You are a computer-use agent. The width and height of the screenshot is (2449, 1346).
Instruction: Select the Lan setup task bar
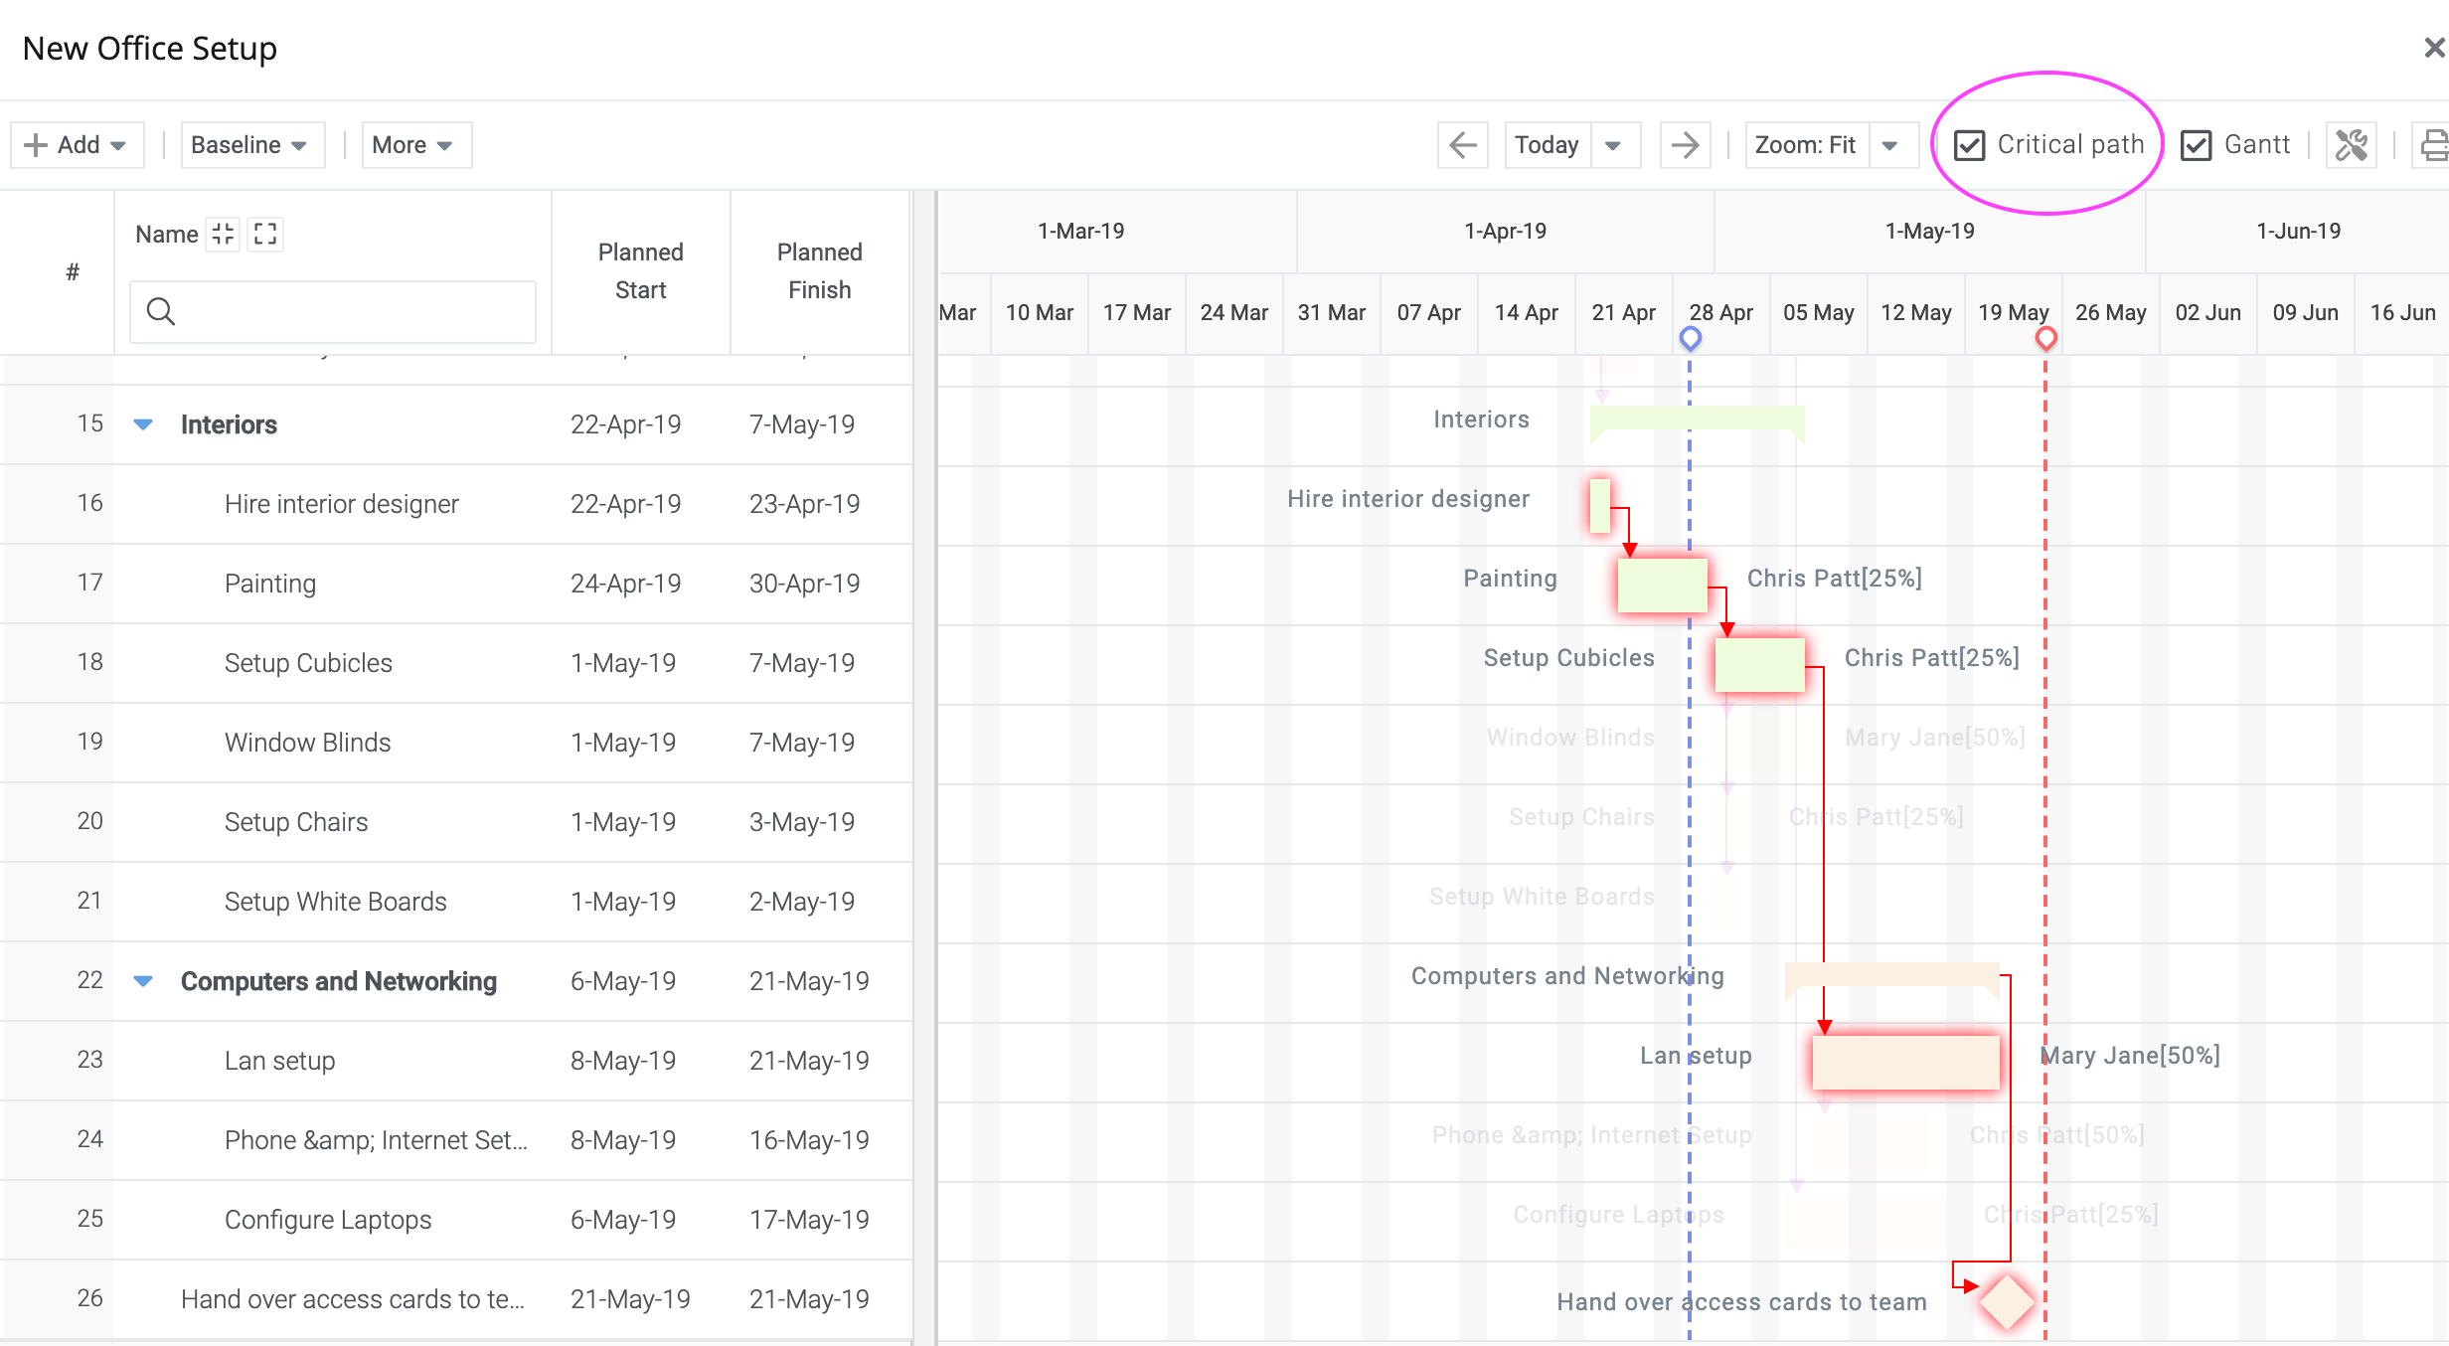coord(1905,1062)
